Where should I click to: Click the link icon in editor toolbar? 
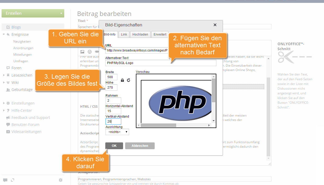coord(97,52)
